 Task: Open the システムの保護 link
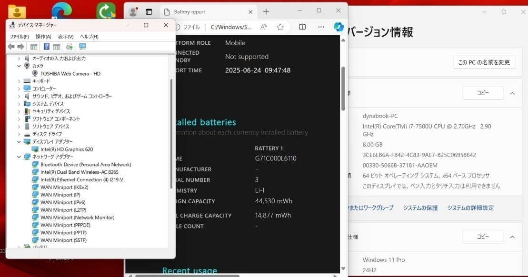[x=420, y=208]
